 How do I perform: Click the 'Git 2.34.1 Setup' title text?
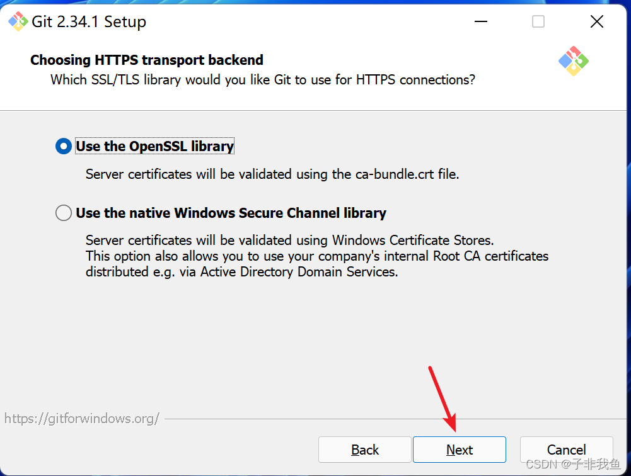(x=89, y=21)
